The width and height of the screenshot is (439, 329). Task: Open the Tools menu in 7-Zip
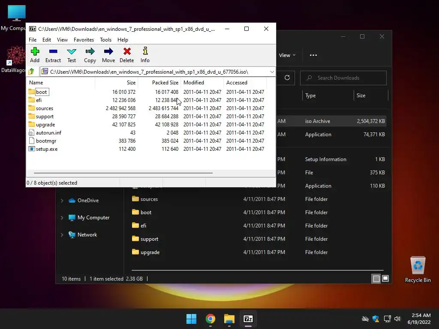click(105, 40)
